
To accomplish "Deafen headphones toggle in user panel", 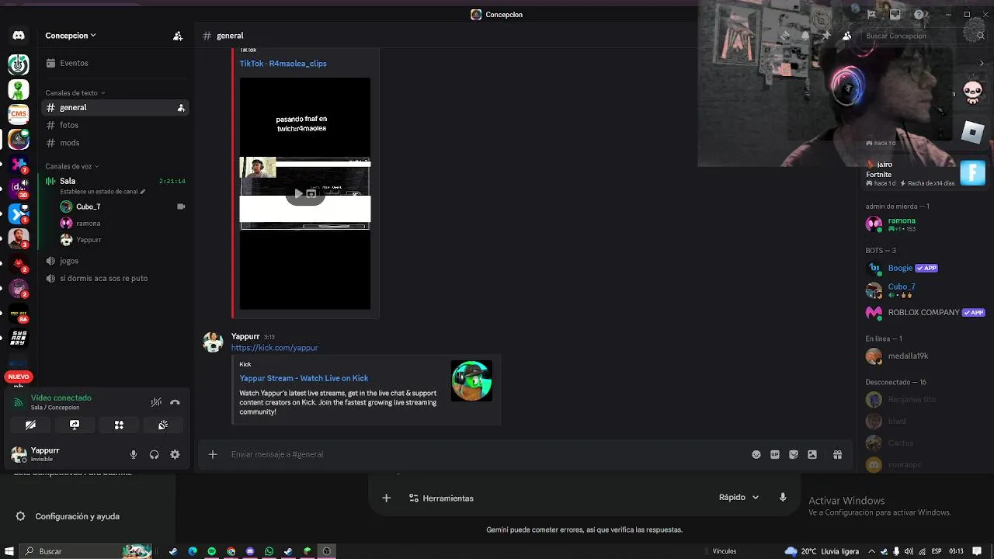I will coord(154,455).
